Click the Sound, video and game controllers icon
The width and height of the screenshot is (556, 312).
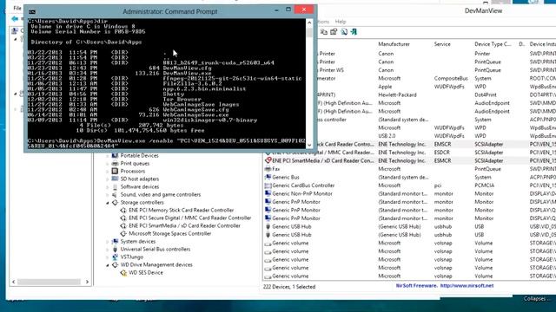coord(115,194)
